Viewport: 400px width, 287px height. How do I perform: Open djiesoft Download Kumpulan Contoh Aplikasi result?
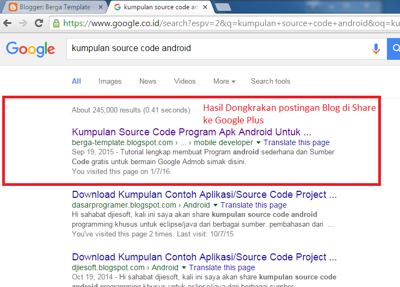tap(204, 257)
